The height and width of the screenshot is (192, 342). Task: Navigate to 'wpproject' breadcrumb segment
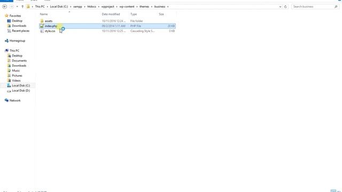click(107, 6)
